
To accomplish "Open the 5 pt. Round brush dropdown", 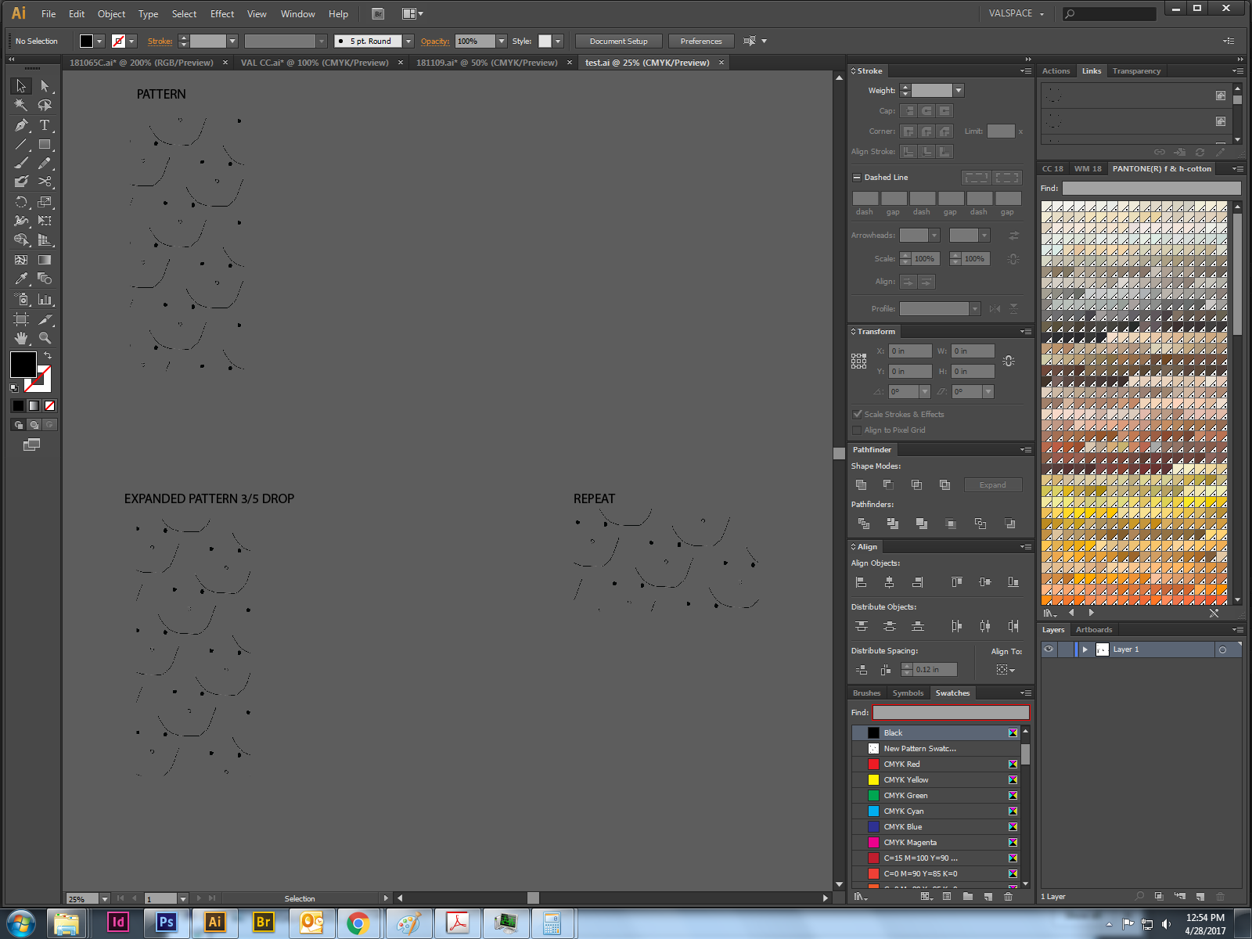I will click(408, 41).
